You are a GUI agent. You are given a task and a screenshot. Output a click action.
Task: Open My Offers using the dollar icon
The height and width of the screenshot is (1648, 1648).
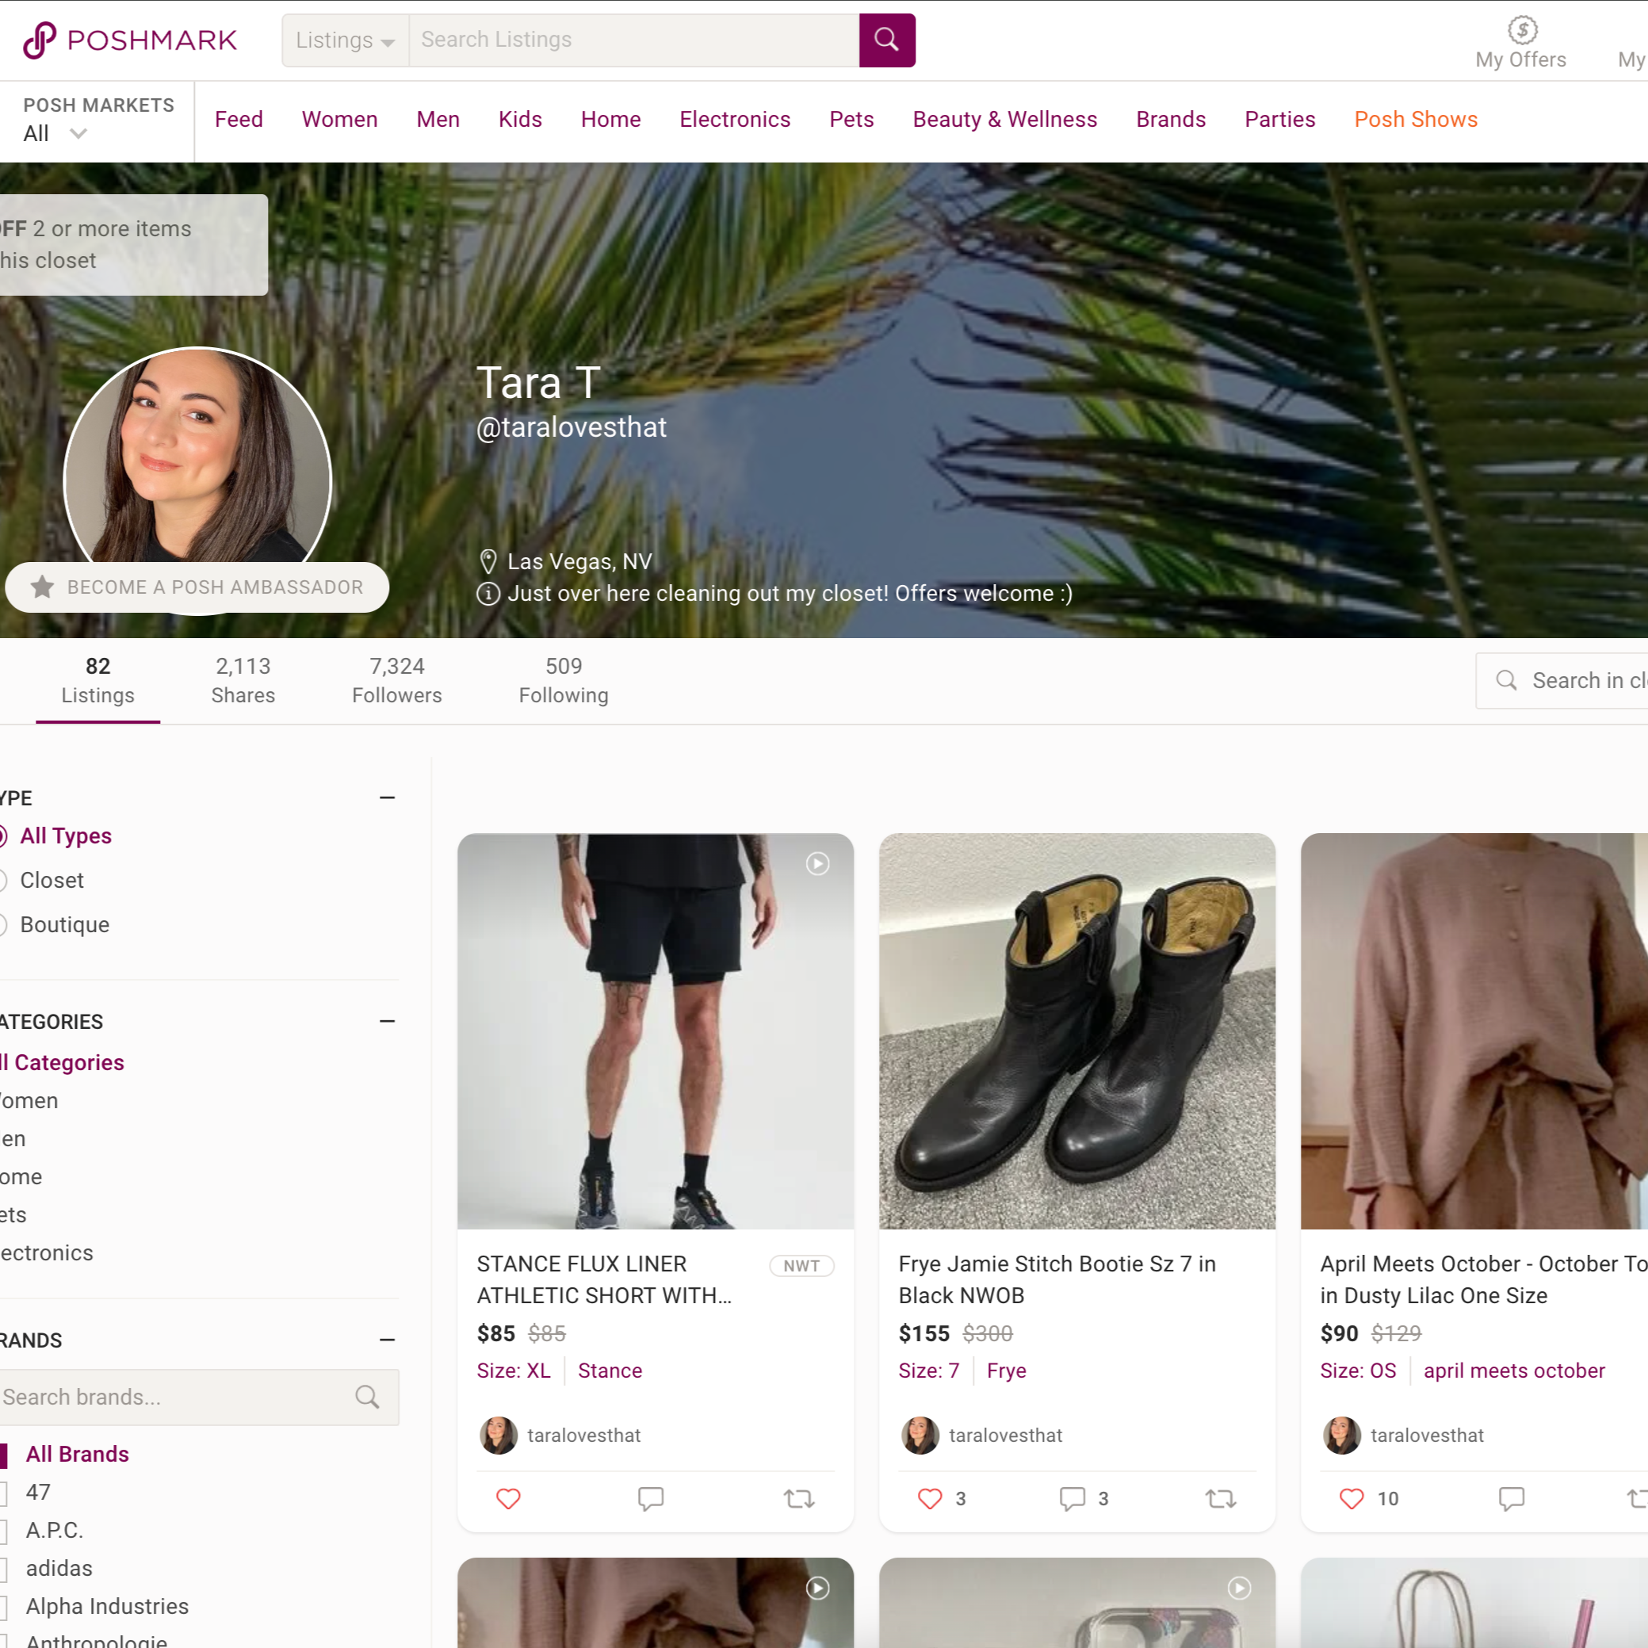pos(1521,31)
